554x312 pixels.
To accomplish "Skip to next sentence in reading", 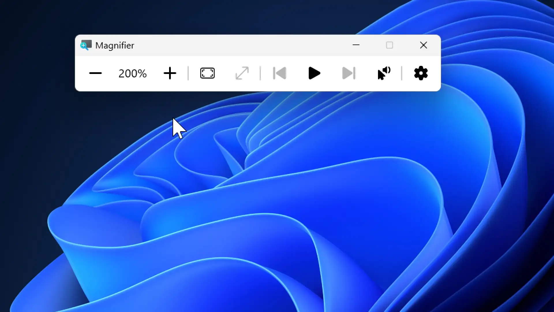I will point(349,73).
